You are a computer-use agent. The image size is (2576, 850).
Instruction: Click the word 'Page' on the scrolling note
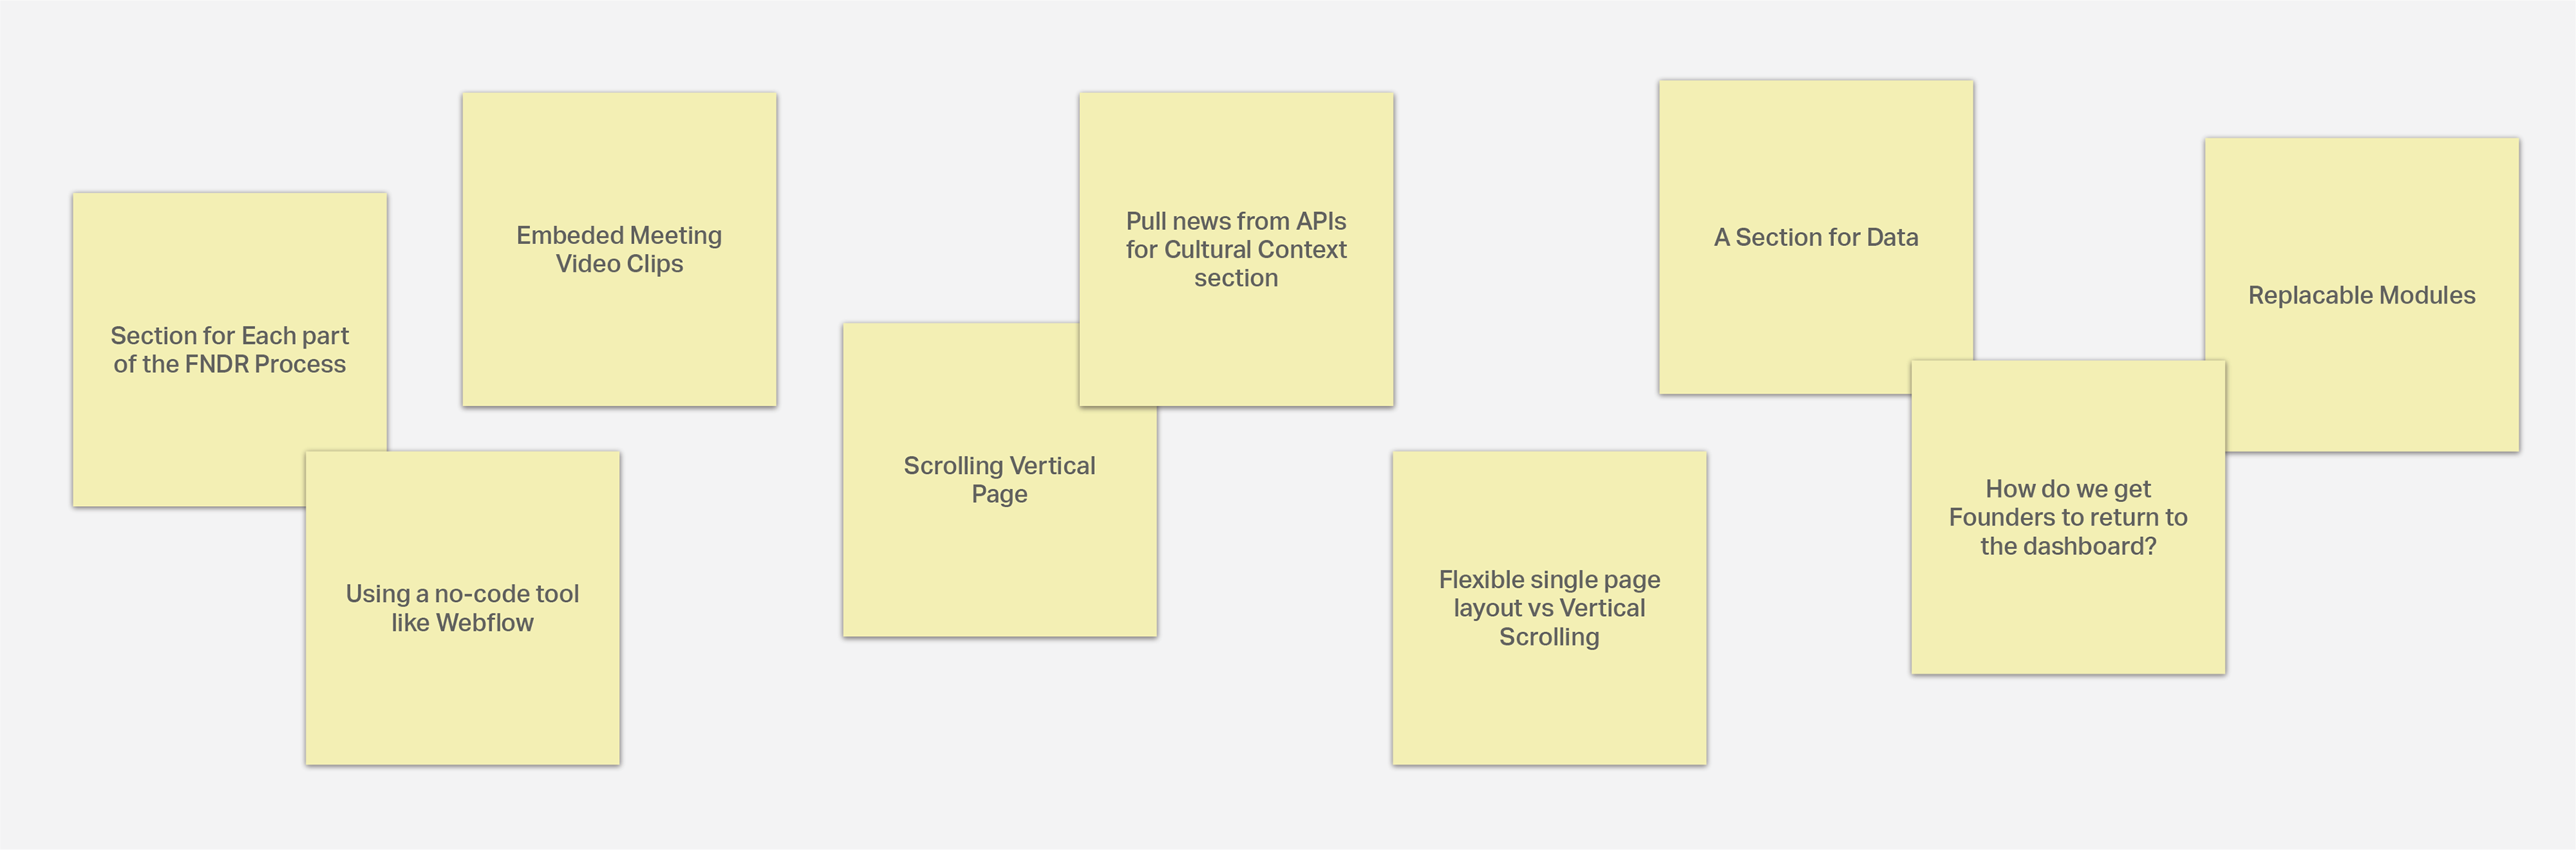999,493
